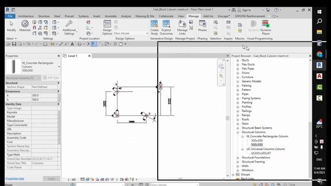Open the SOFiSTiK Reinforcement tab
331x186 pixels.
coord(250,16)
